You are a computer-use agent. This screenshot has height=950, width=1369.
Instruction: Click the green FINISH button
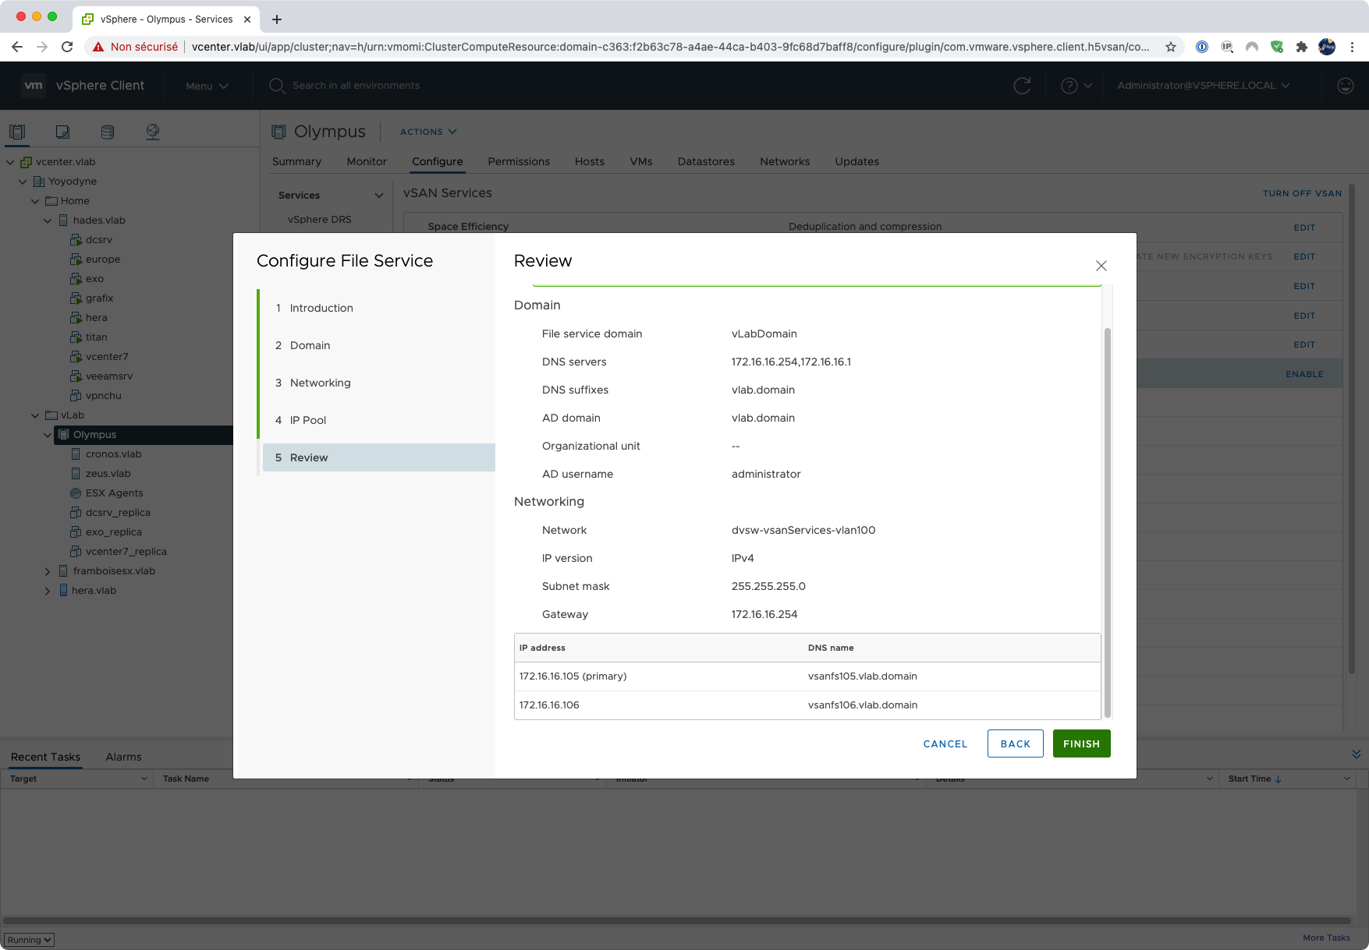click(x=1081, y=743)
